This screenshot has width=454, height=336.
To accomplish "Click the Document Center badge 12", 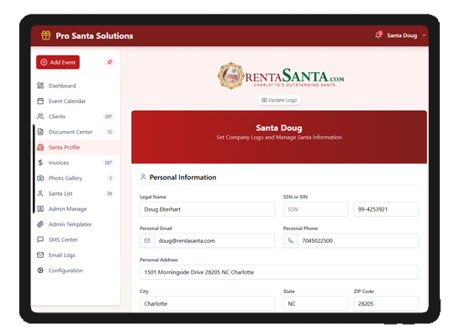I will point(109,132).
